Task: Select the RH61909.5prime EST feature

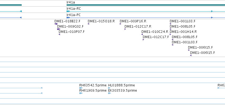Action: click(81, 93)
